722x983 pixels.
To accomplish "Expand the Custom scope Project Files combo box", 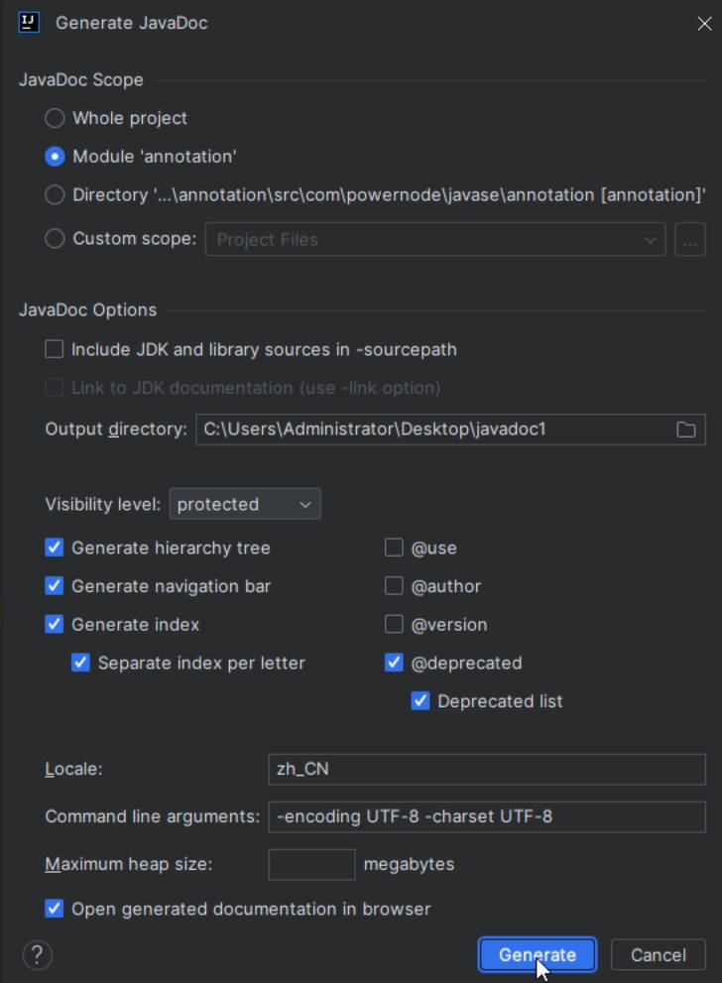I will pos(434,239).
